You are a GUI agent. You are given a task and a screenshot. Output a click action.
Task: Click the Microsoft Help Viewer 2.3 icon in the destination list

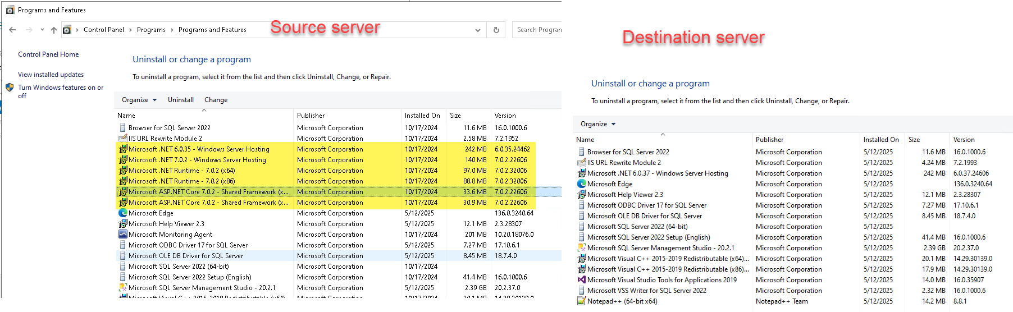tap(582, 195)
